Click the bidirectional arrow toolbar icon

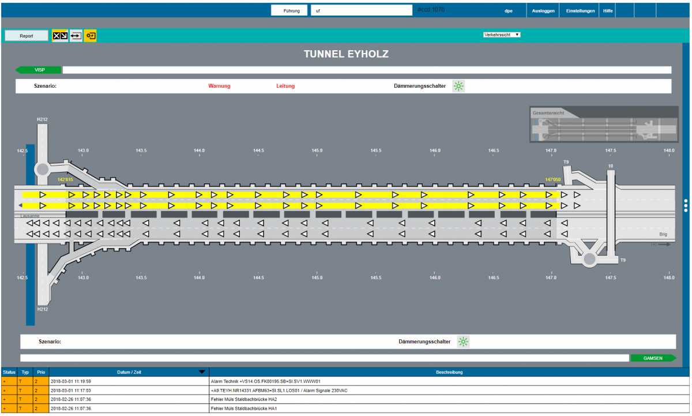[x=76, y=36]
